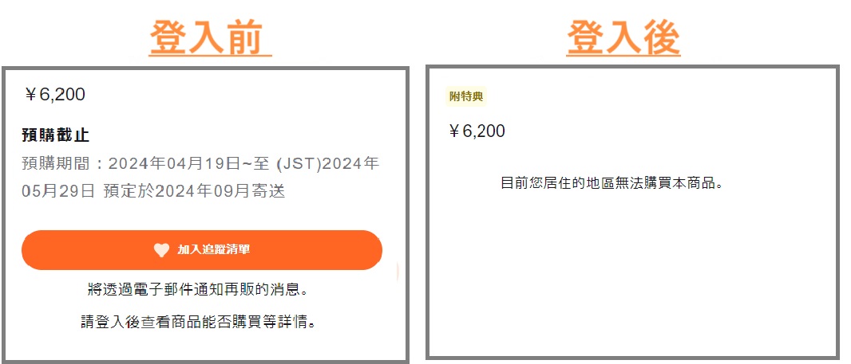This screenshot has width=851, height=364.
Task: Click the 加入追蹤清單 label text
Action: point(214,250)
